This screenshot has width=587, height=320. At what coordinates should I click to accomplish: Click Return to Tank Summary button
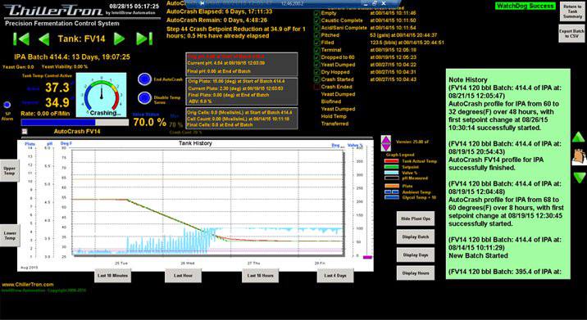coord(572,12)
